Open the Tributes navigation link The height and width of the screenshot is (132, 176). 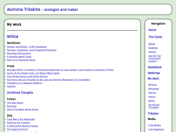[153, 113]
